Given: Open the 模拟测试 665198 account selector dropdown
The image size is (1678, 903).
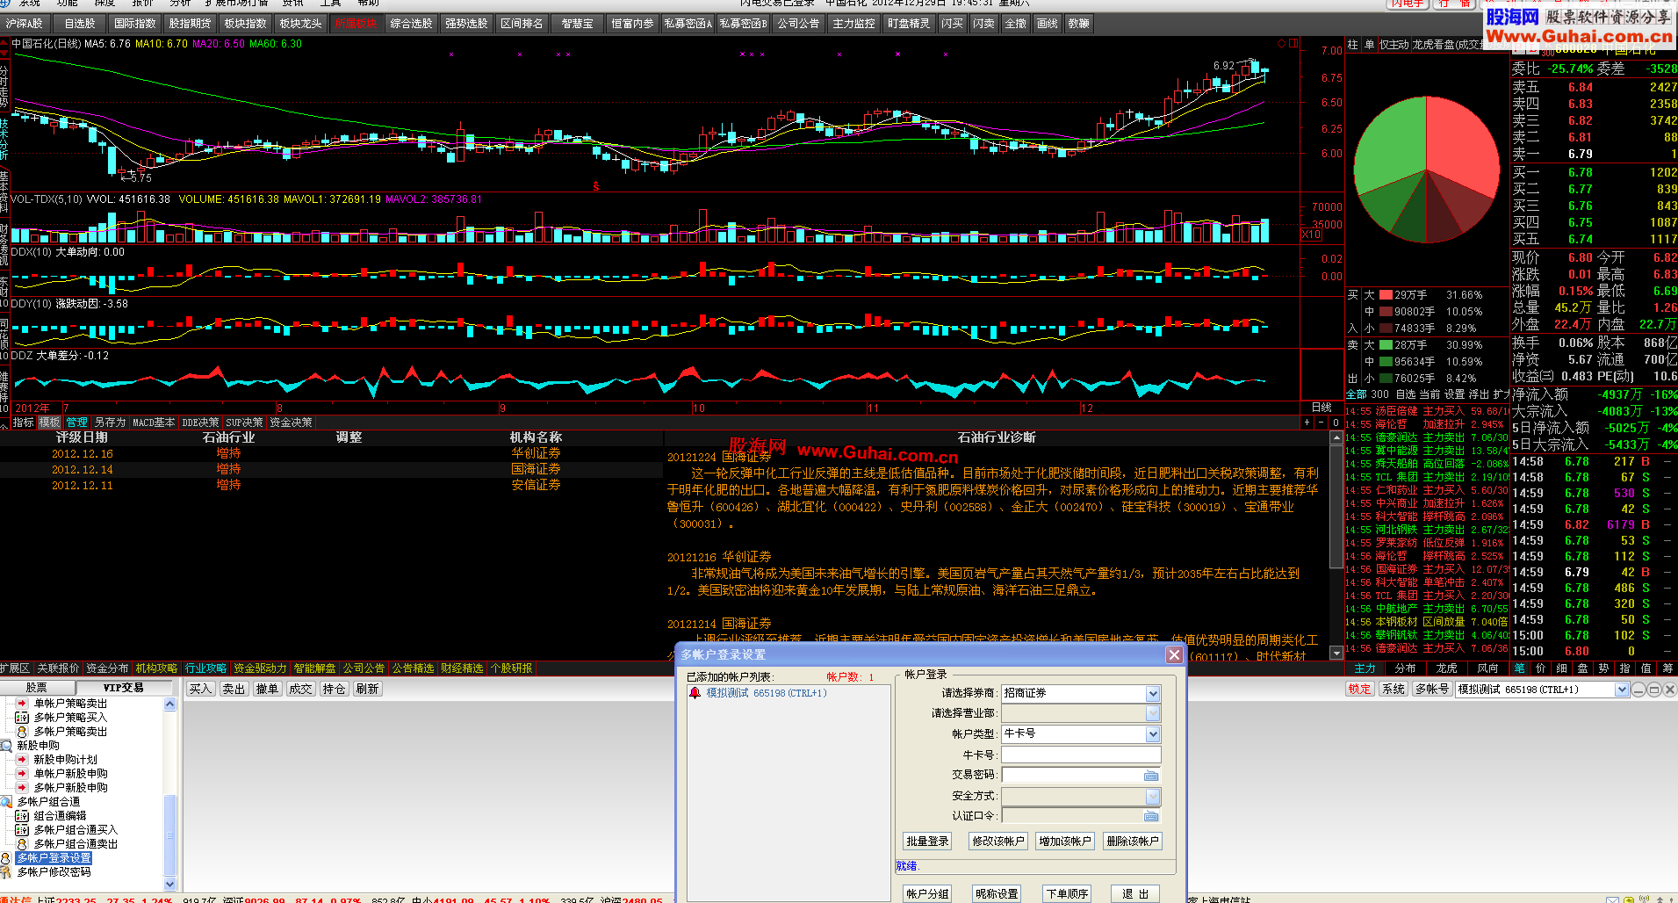Looking at the screenshot, I should (1622, 690).
